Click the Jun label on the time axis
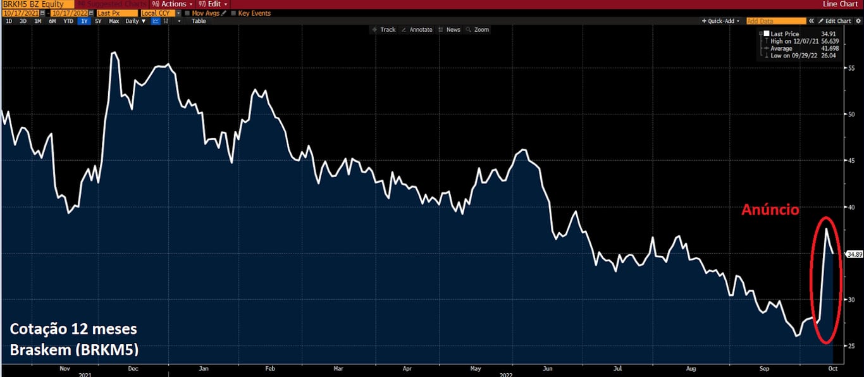The height and width of the screenshot is (377, 864). [548, 368]
